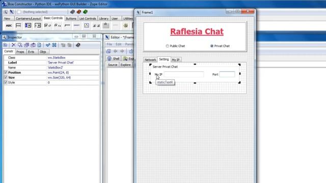
Task: Open the Setting tab in Frame1
Action: [164, 59]
